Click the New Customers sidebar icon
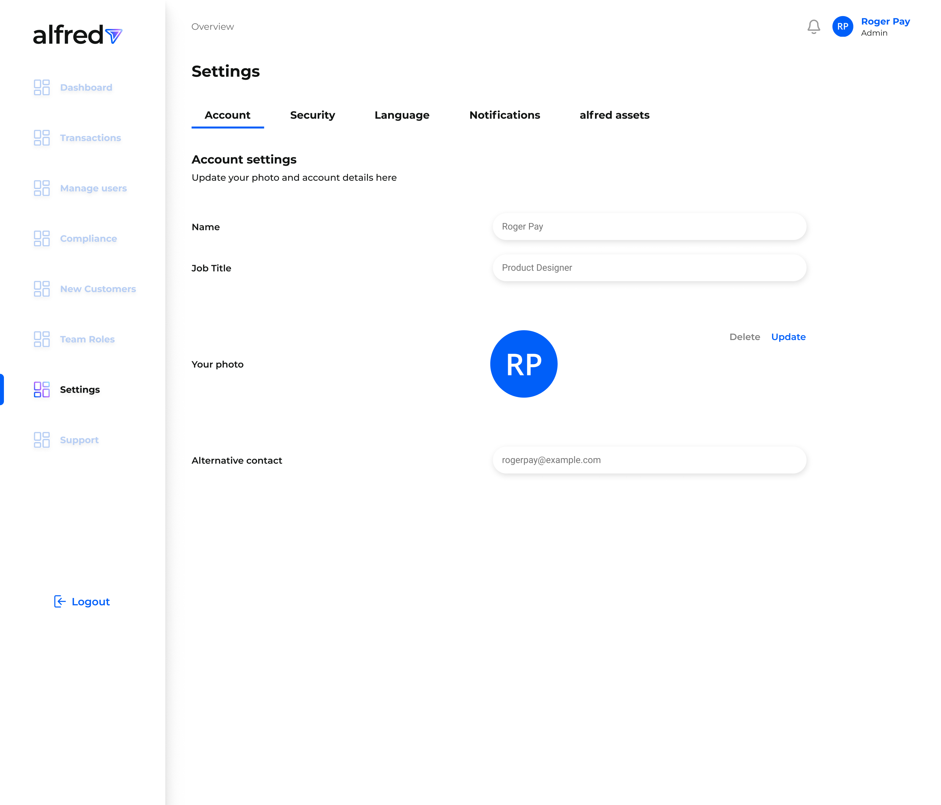Image resolution: width=941 pixels, height=805 pixels. [x=42, y=289]
